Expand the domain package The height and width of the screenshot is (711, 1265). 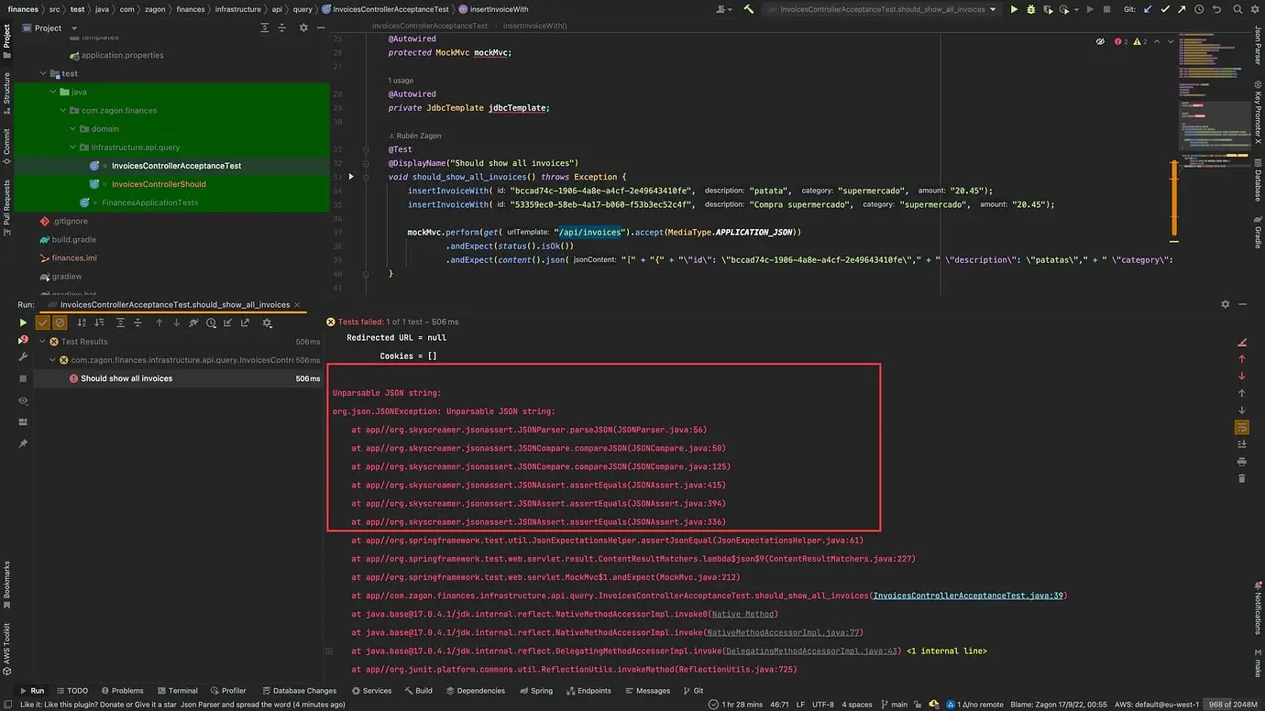tap(72, 128)
